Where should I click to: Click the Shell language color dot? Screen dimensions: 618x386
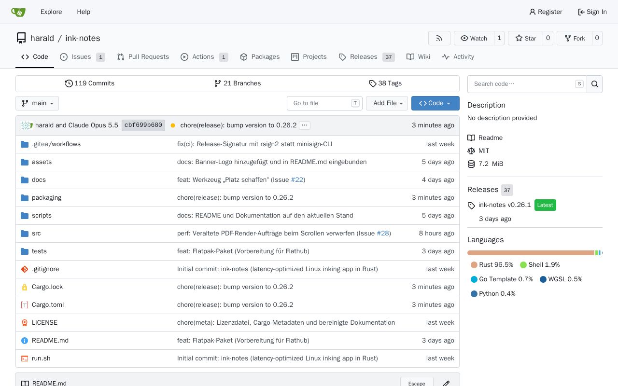tap(523, 265)
